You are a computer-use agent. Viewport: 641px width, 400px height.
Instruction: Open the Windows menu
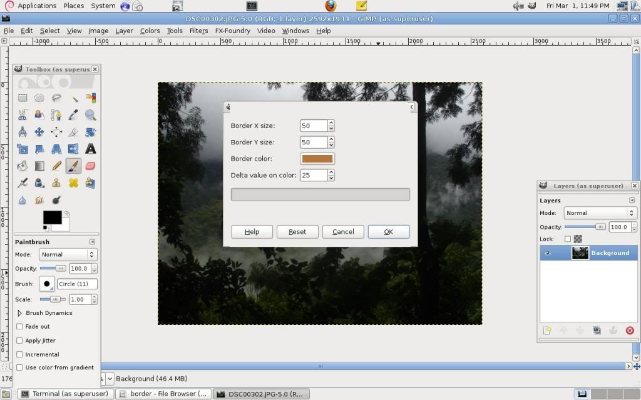pos(295,31)
